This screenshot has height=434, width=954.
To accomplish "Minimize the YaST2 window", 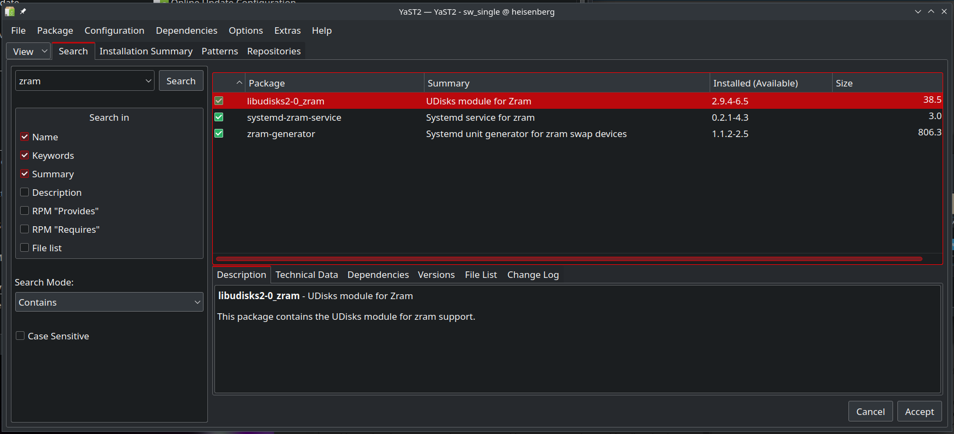I will pos(918,11).
